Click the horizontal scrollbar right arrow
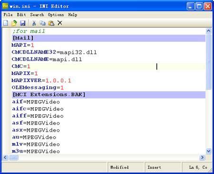214x174 pixels. 202,157
